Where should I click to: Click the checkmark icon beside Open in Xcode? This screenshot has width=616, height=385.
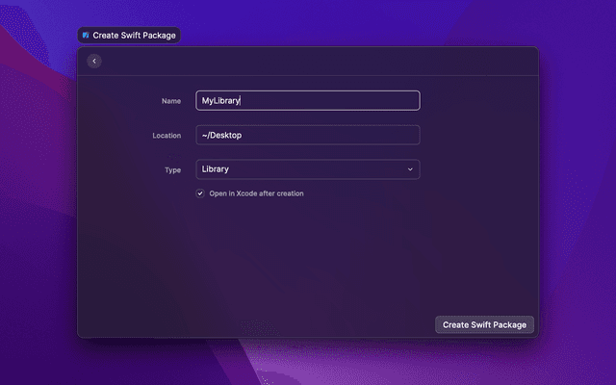(200, 193)
